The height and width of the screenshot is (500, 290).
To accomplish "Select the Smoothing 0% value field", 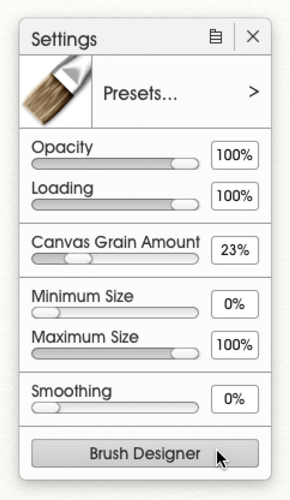I will click(235, 399).
